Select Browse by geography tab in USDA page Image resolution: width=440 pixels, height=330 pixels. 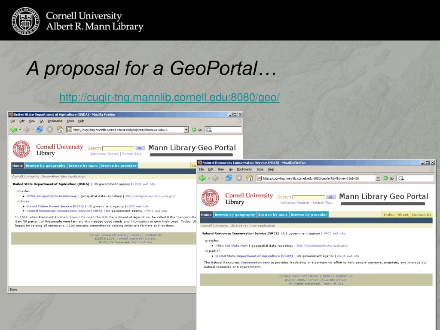[46, 165]
